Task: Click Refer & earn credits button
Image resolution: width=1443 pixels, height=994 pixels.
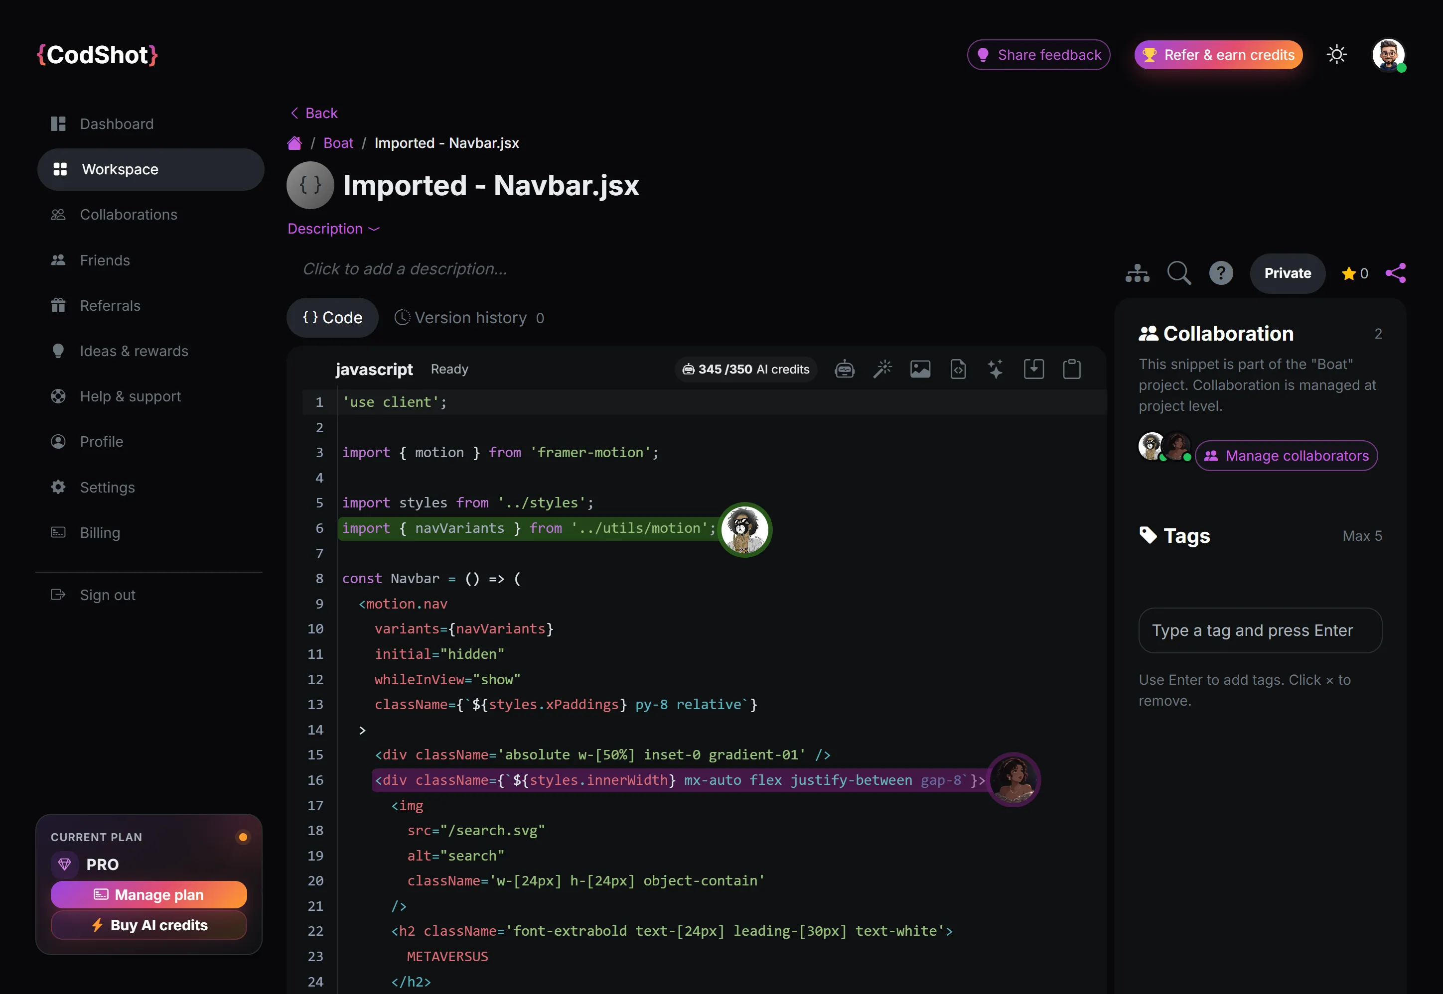Action: pyautogui.click(x=1218, y=55)
